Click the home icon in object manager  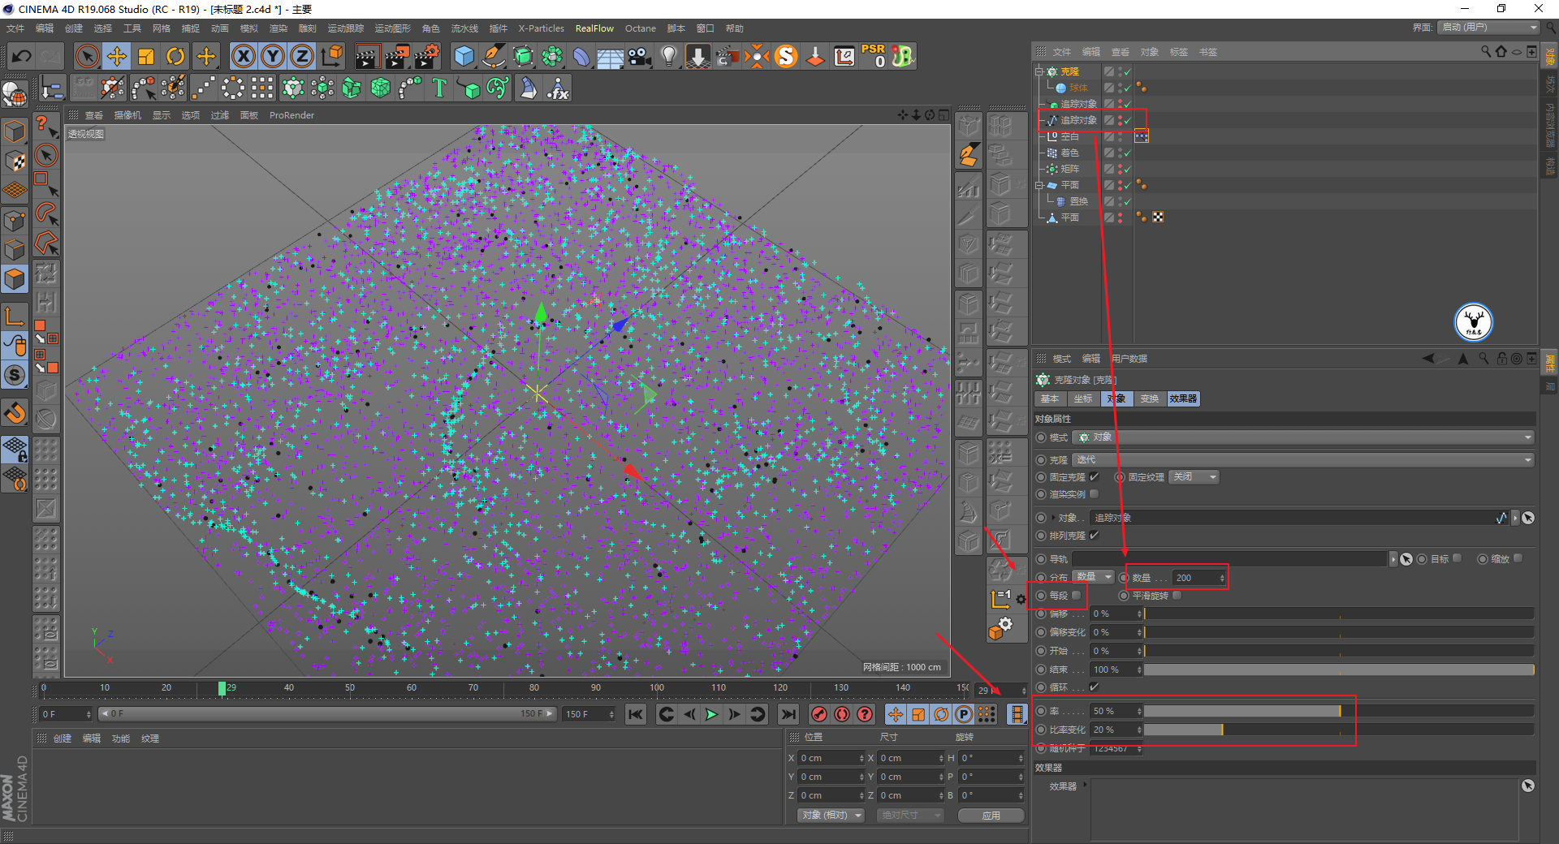click(1501, 51)
